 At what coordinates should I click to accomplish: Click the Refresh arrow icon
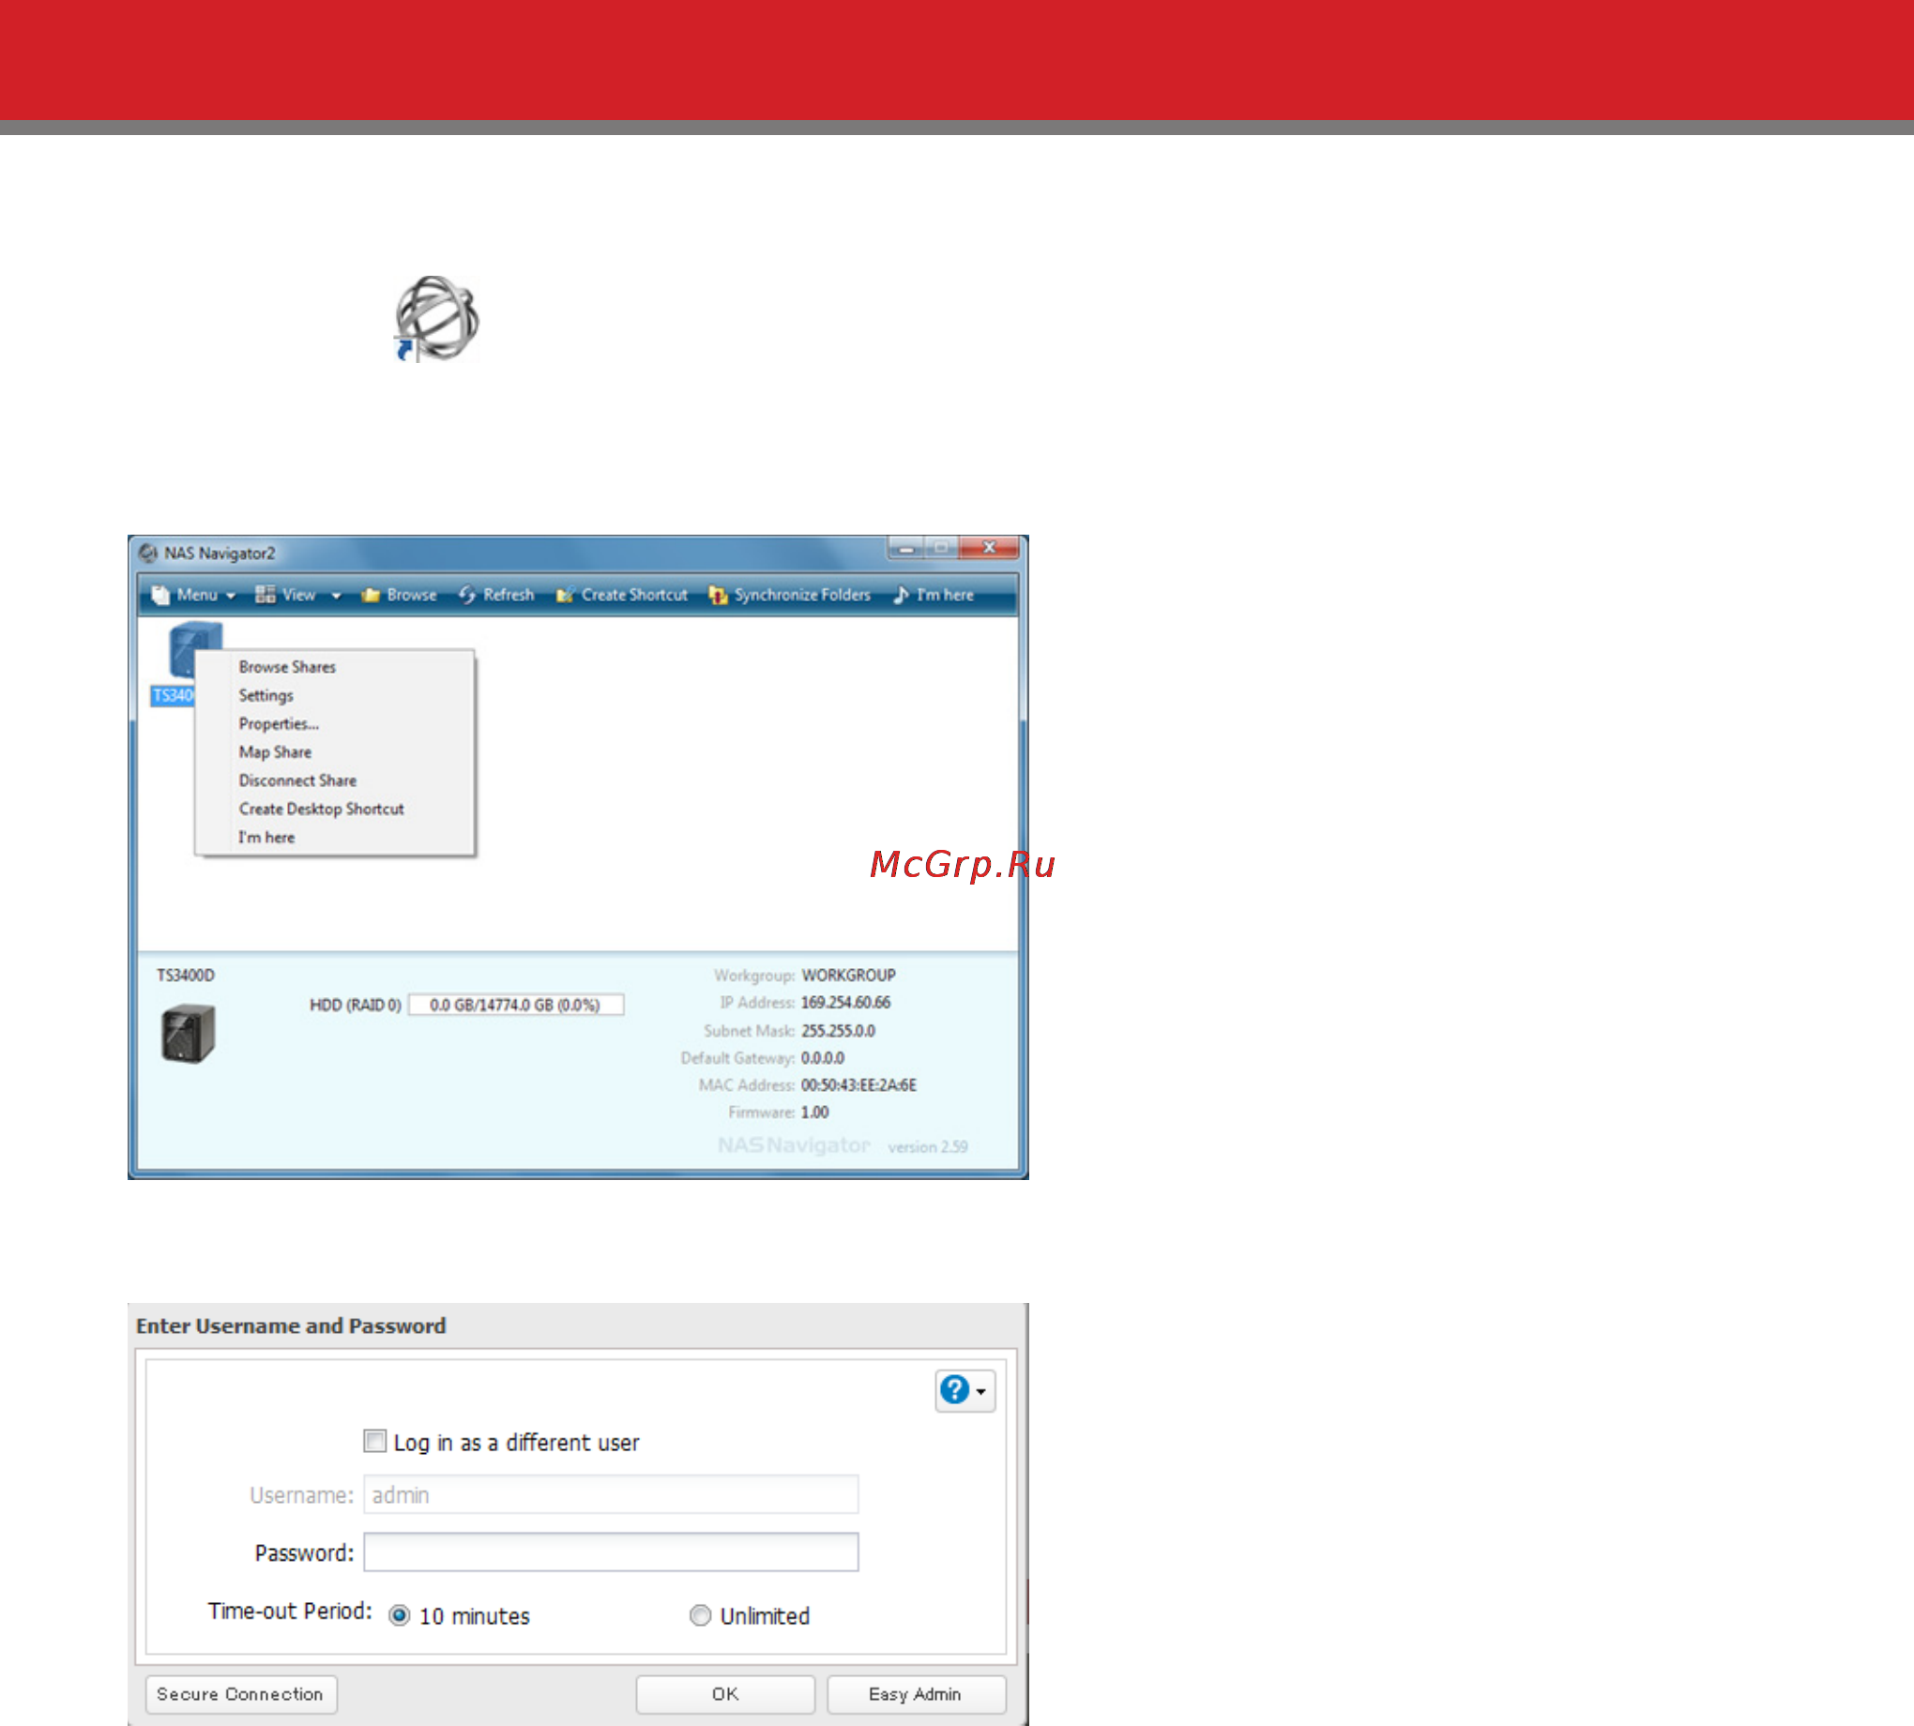467,595
